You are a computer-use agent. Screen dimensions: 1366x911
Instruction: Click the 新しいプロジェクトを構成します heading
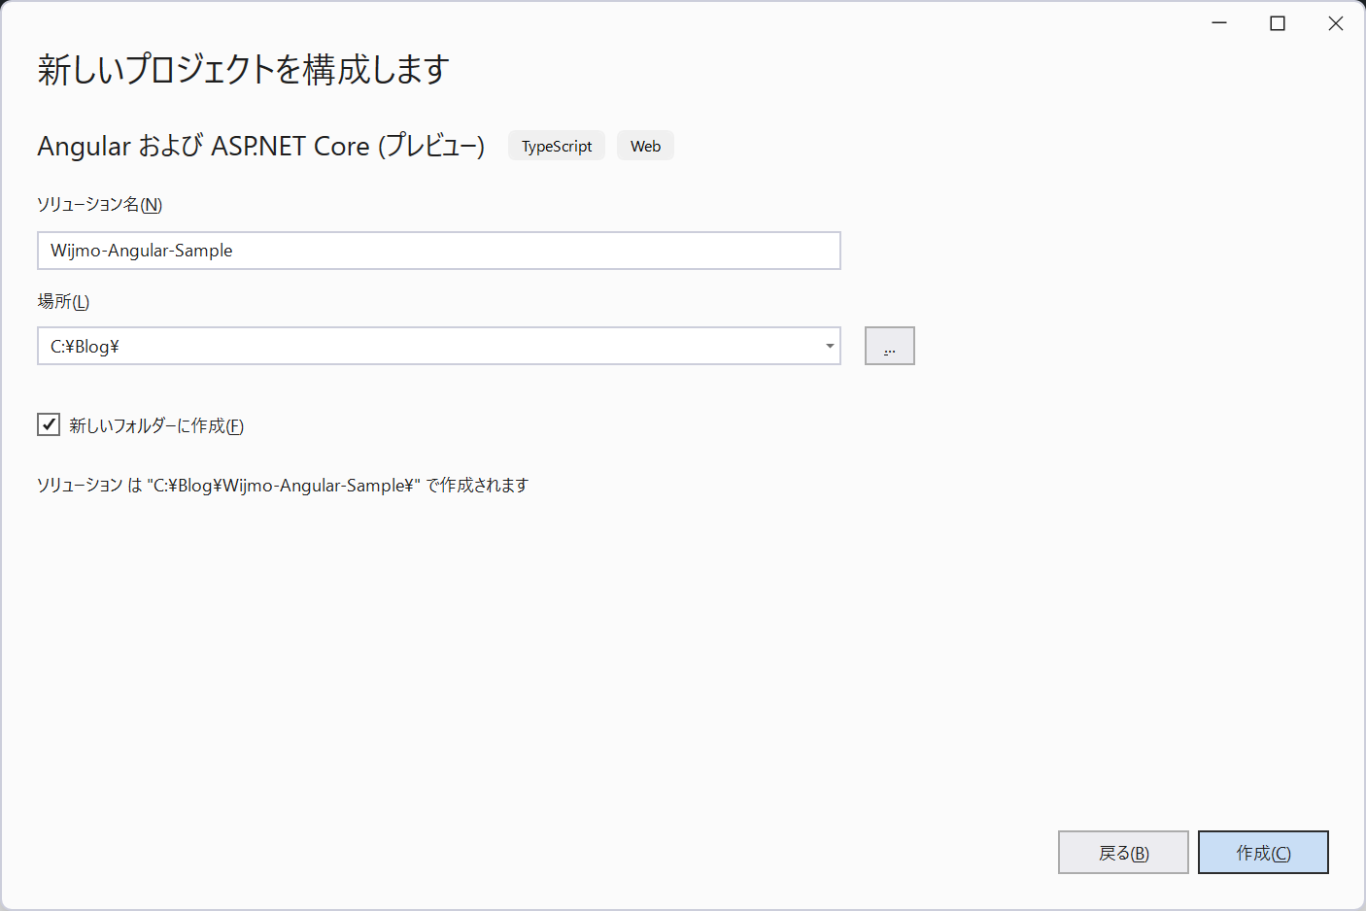pos(243,69)
